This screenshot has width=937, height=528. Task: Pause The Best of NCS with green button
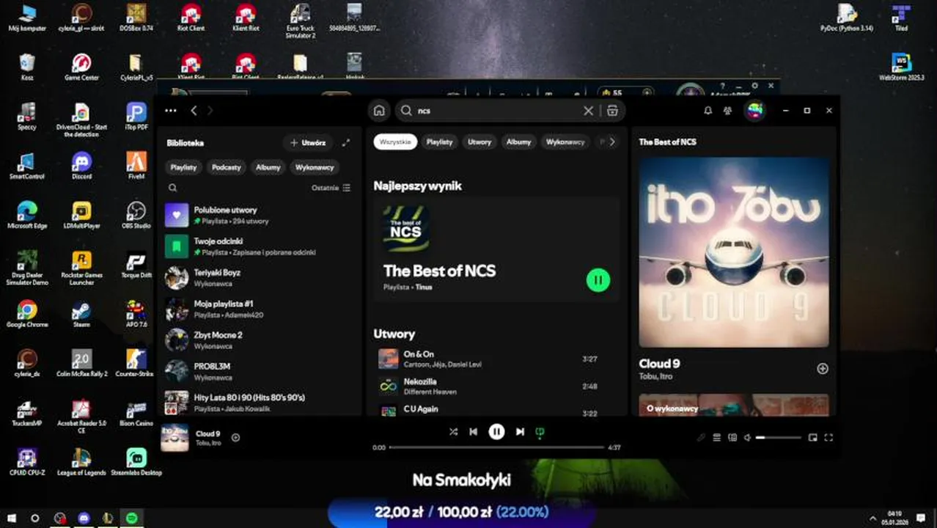click(598, 279)
